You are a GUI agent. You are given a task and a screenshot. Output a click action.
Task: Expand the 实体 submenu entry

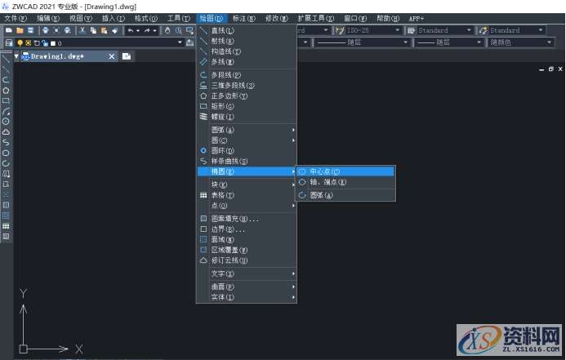[247, 297]
